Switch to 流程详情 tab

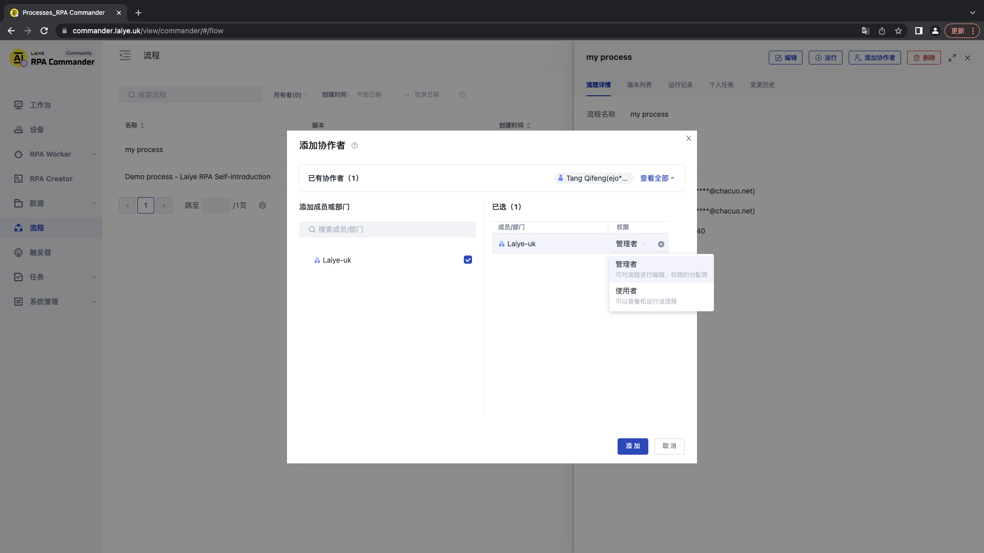click(x=598, y=85)
